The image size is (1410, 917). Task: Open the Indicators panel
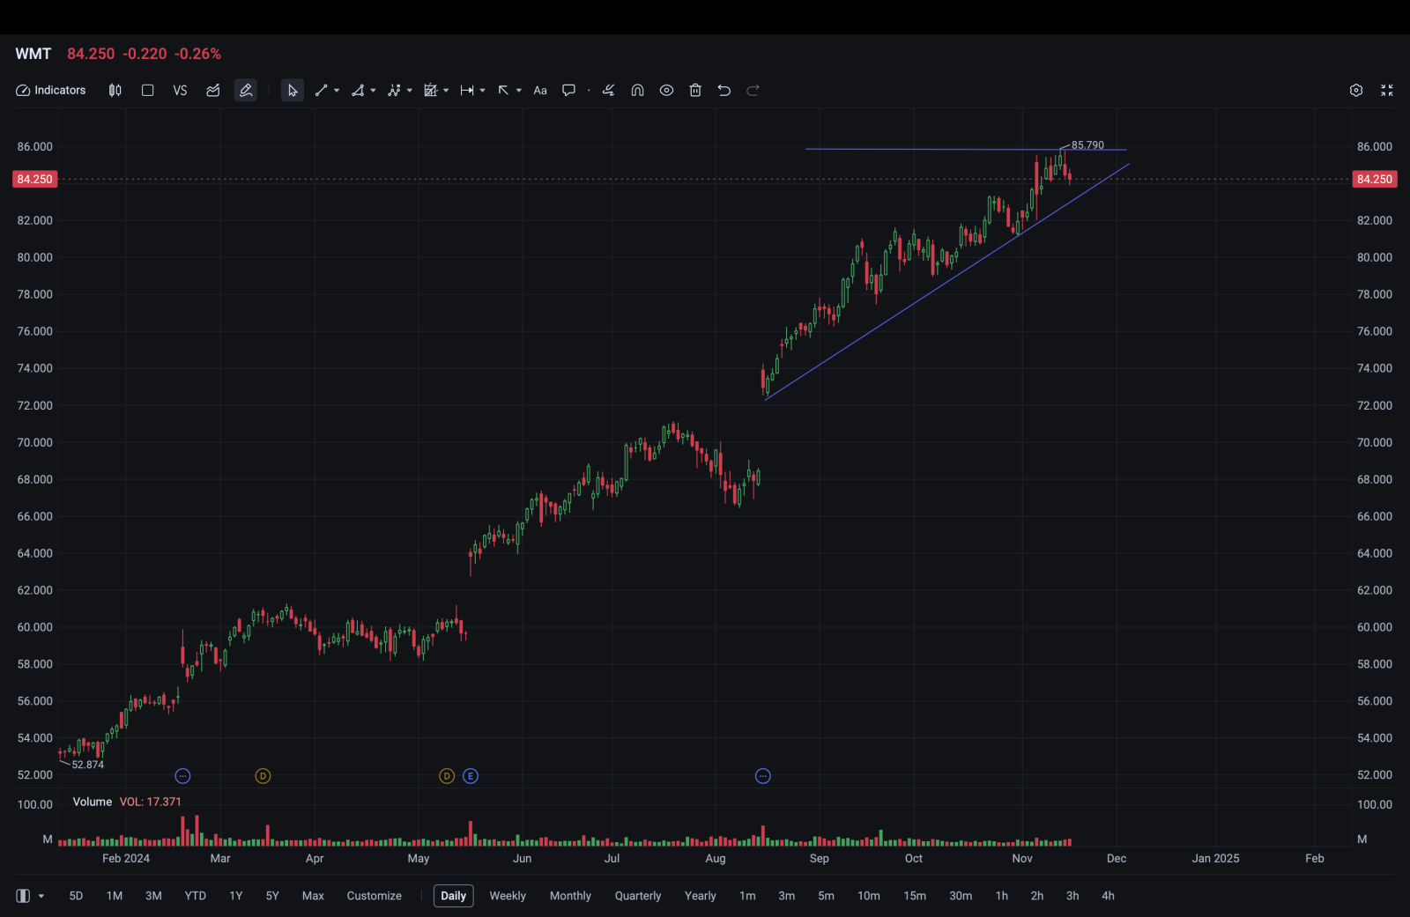click(x=51, y=90)
